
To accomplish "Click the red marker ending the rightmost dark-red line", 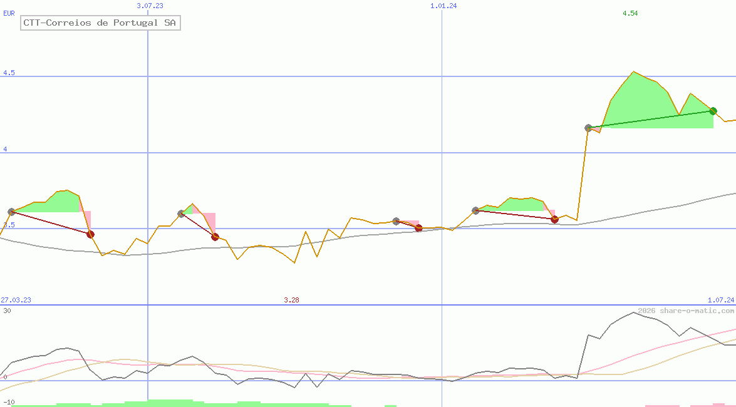I will point(554,219).
